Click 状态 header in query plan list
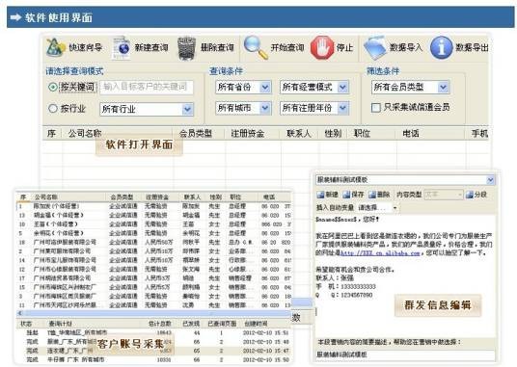Image resolution: width=517 pixels, height=367 pixels. (x=26, y=324)
